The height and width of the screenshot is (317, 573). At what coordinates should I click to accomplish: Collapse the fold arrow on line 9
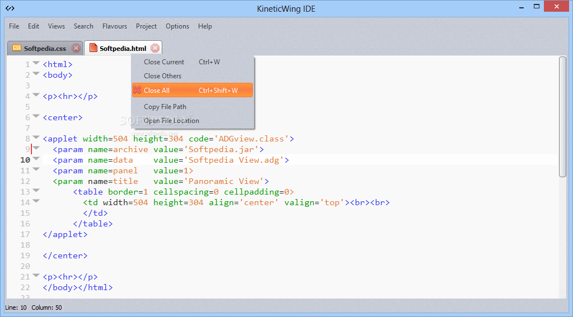pyautogui.click(x=36, y=148)
